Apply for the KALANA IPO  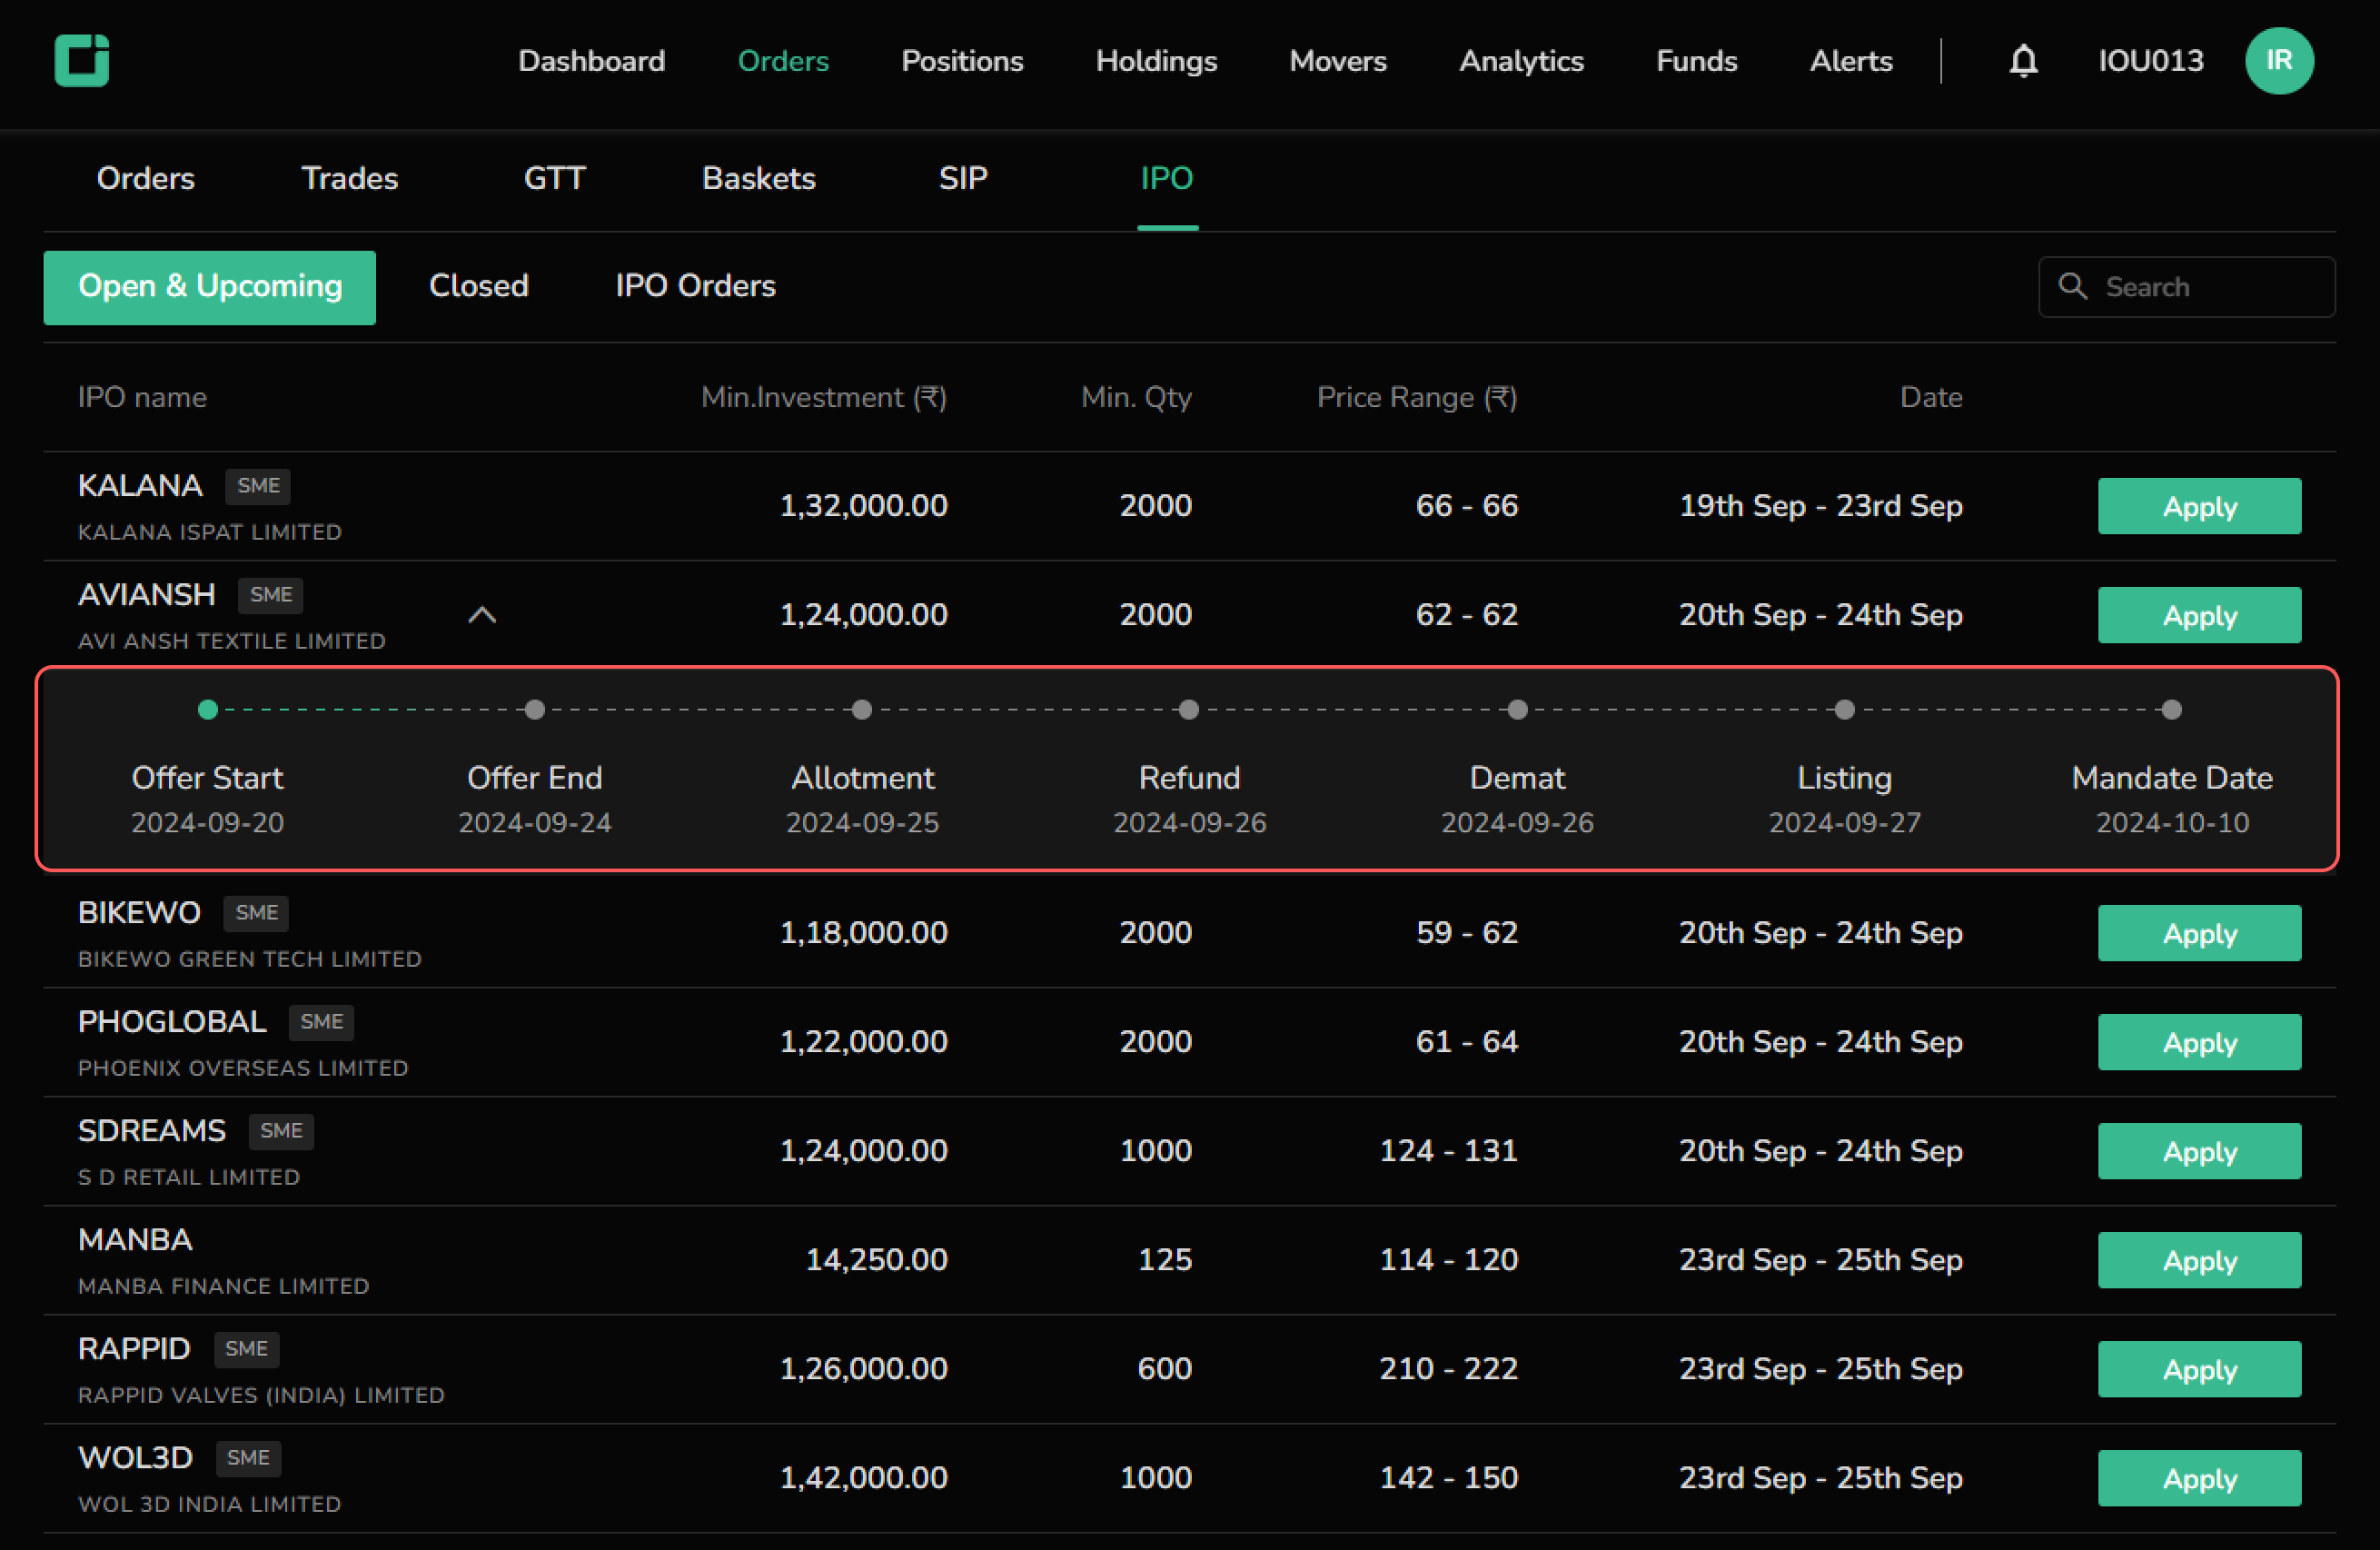coord(2199,506)
